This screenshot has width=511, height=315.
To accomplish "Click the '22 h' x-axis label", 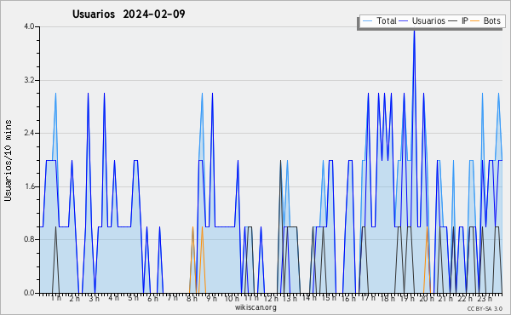I will 465,298.
